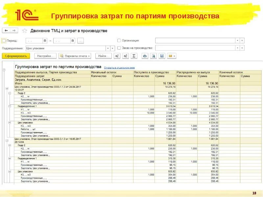Collapse Цех упаковки group totaling 930,92
Viewport: 263px width, 197px height.
coord(10,171)
